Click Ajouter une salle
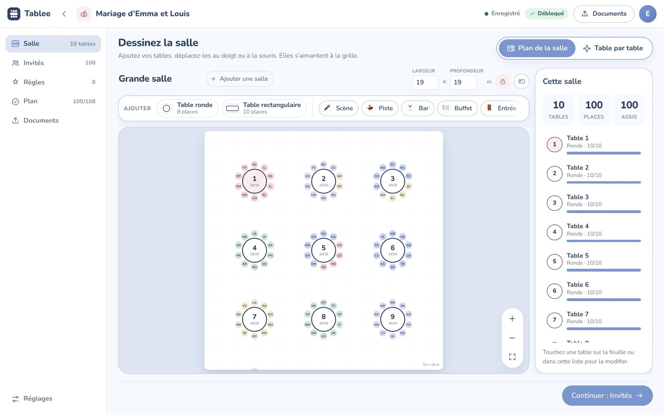The height and width of the screenshot is (415, 664). click(x=240, y=79)
